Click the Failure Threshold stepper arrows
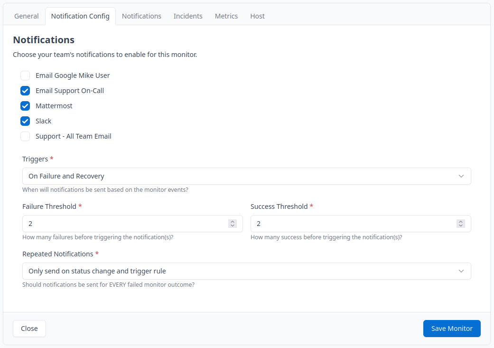The width and height of the screenshot is (494, 348). [x=233, y=224]
